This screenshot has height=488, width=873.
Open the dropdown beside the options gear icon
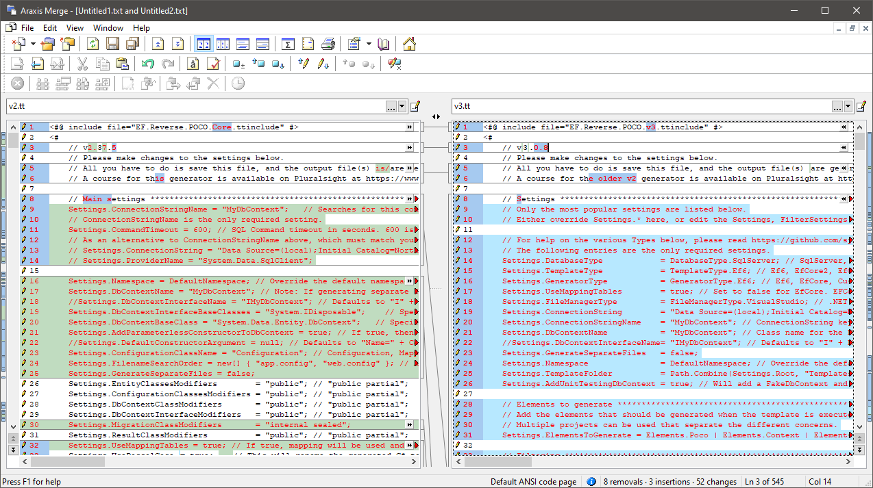[x=368, y=43]
